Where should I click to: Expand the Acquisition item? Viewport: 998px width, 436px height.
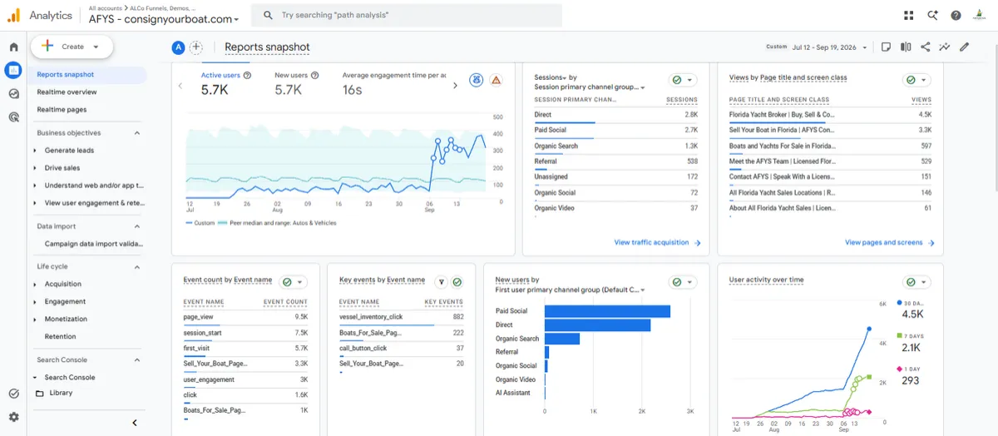click(35, 285)
